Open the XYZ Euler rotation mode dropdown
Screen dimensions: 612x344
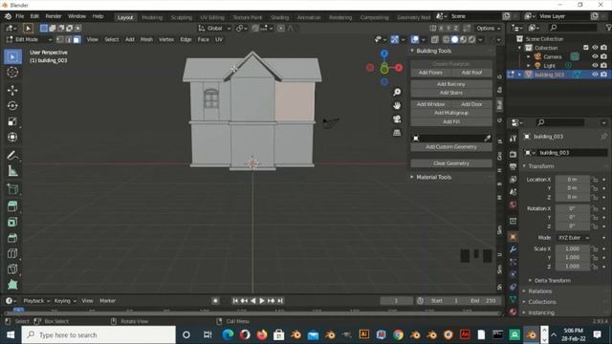572,238
